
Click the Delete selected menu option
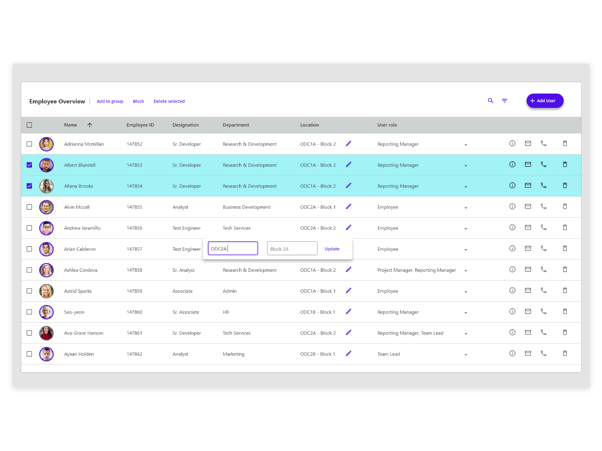pyautogui.click(x=169, y=101)
